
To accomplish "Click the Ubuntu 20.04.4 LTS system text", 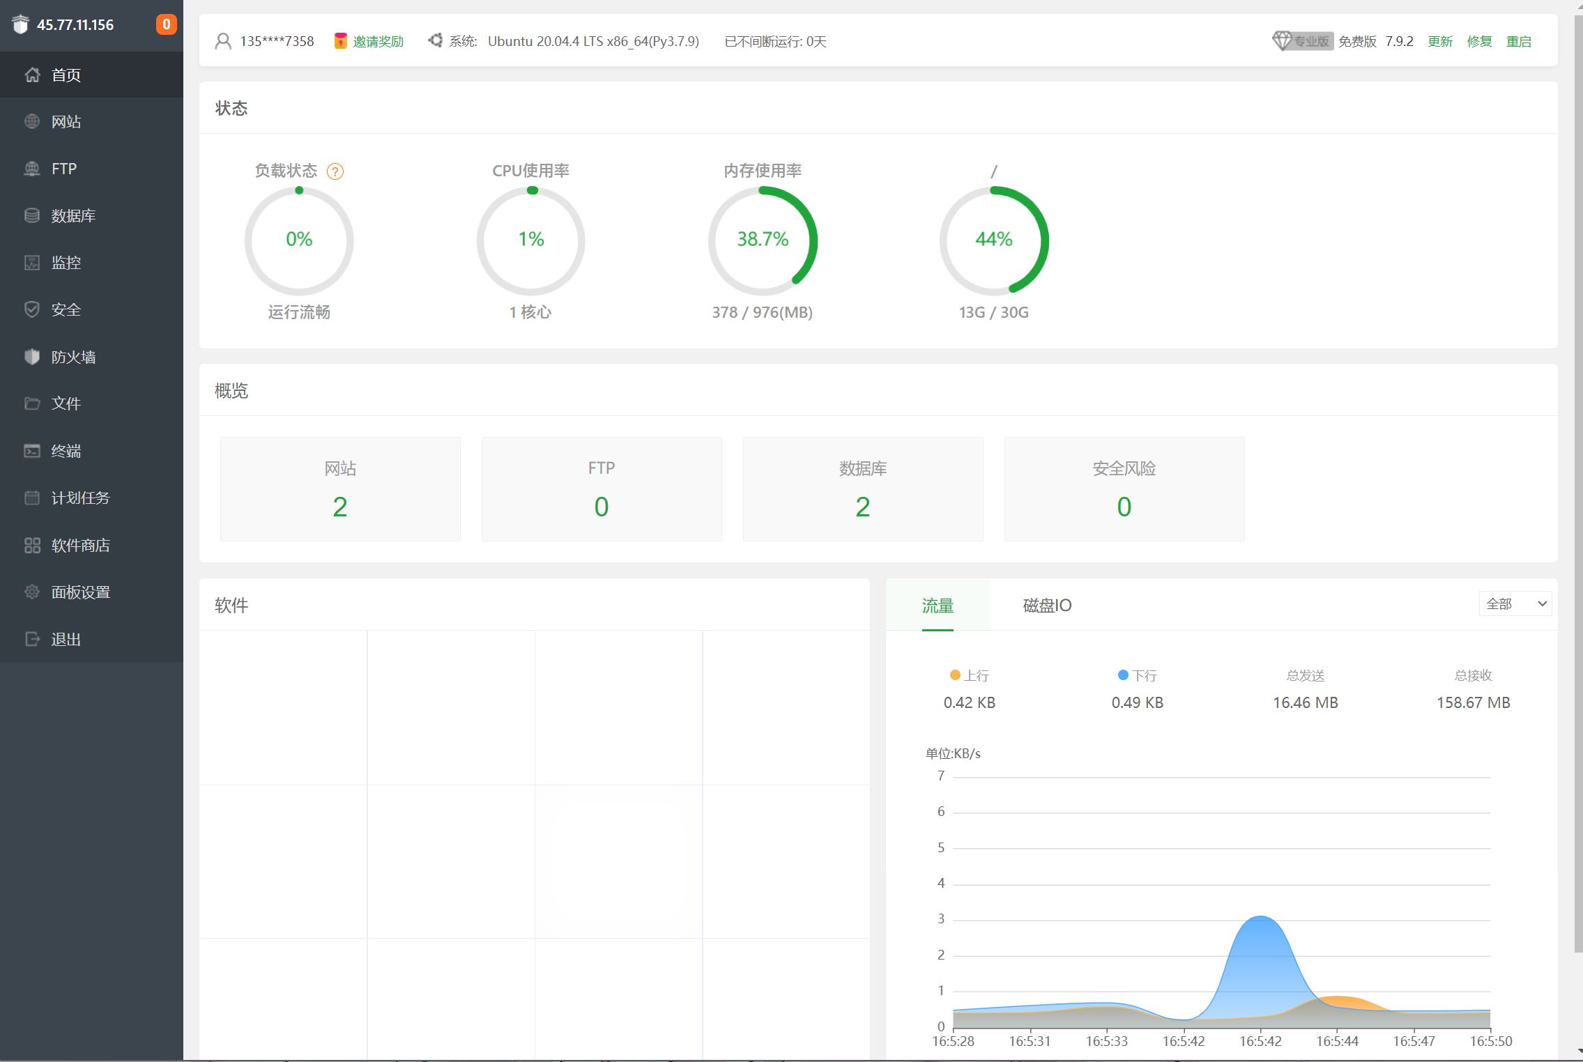I will click(x=593, y=41).
